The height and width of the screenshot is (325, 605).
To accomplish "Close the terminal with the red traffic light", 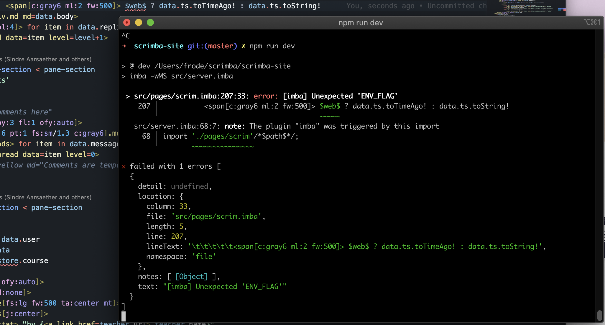I will coord(127,22).
